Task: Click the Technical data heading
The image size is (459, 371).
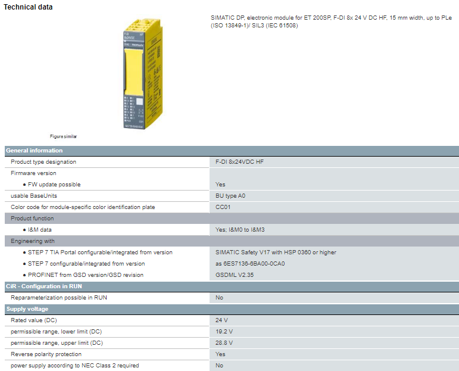Action: pos(28,7)
